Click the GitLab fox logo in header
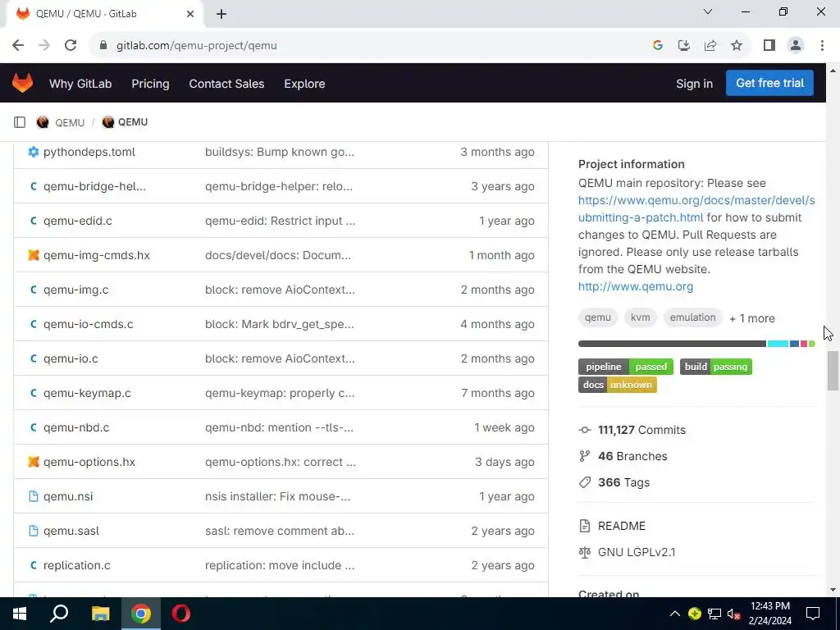Viewport: 840px width, 630px height. [22, 83]
